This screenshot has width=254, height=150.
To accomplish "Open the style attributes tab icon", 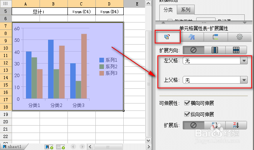I will point(192,37).
